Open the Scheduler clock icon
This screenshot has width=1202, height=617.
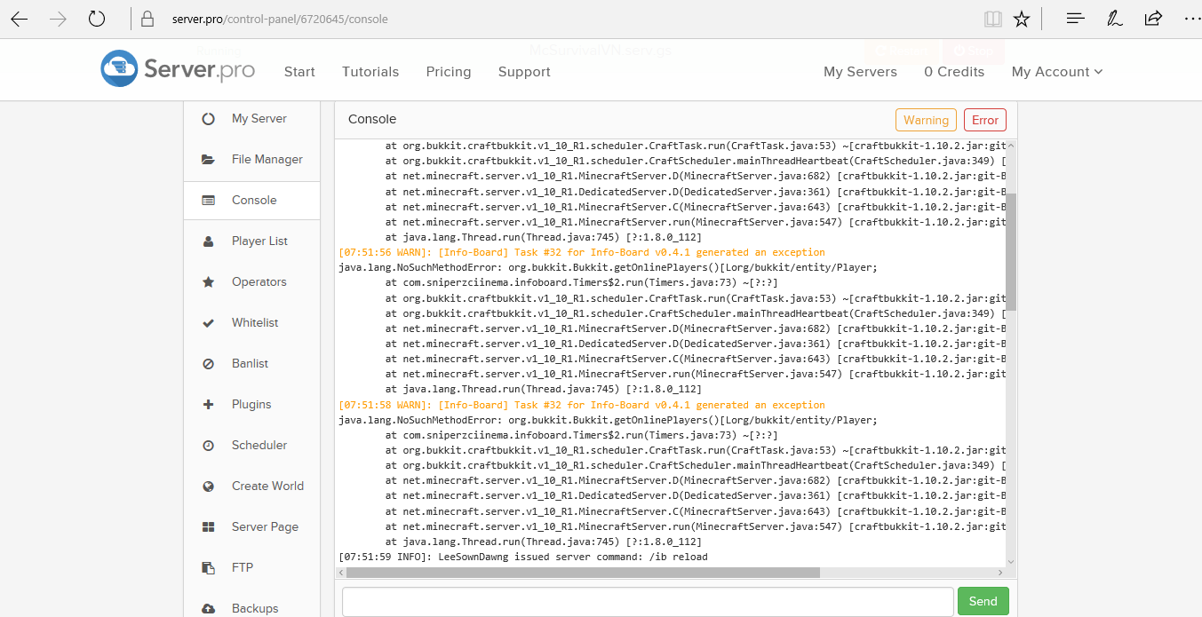click(x=209, y=446)
